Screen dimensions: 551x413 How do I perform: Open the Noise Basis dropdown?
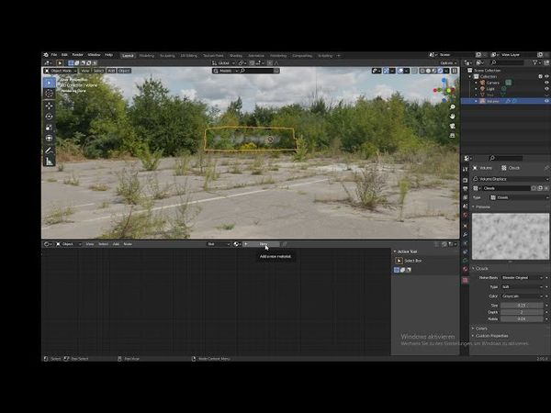(x=523, y=278)
